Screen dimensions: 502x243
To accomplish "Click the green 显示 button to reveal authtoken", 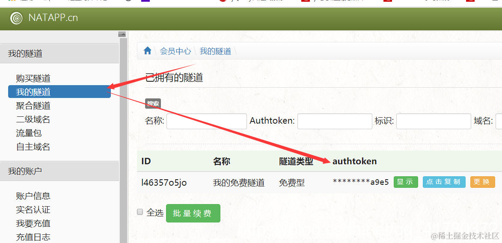I will click(406, 182).
